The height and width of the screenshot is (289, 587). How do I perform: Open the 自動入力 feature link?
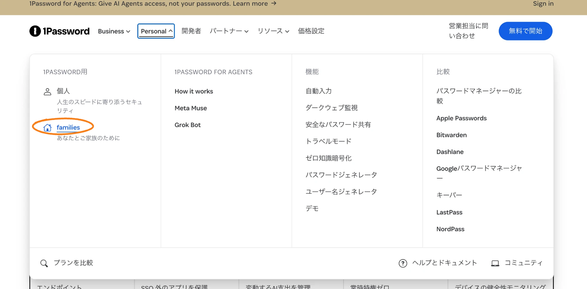coord(318,91)
